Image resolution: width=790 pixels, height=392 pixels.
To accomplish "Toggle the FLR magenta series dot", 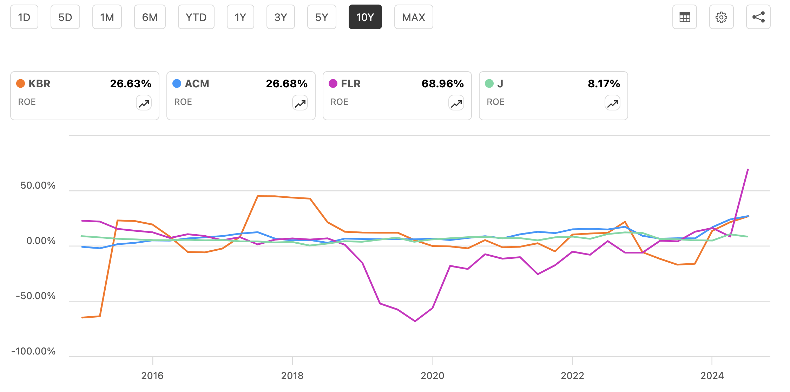I will coord(333,83).
